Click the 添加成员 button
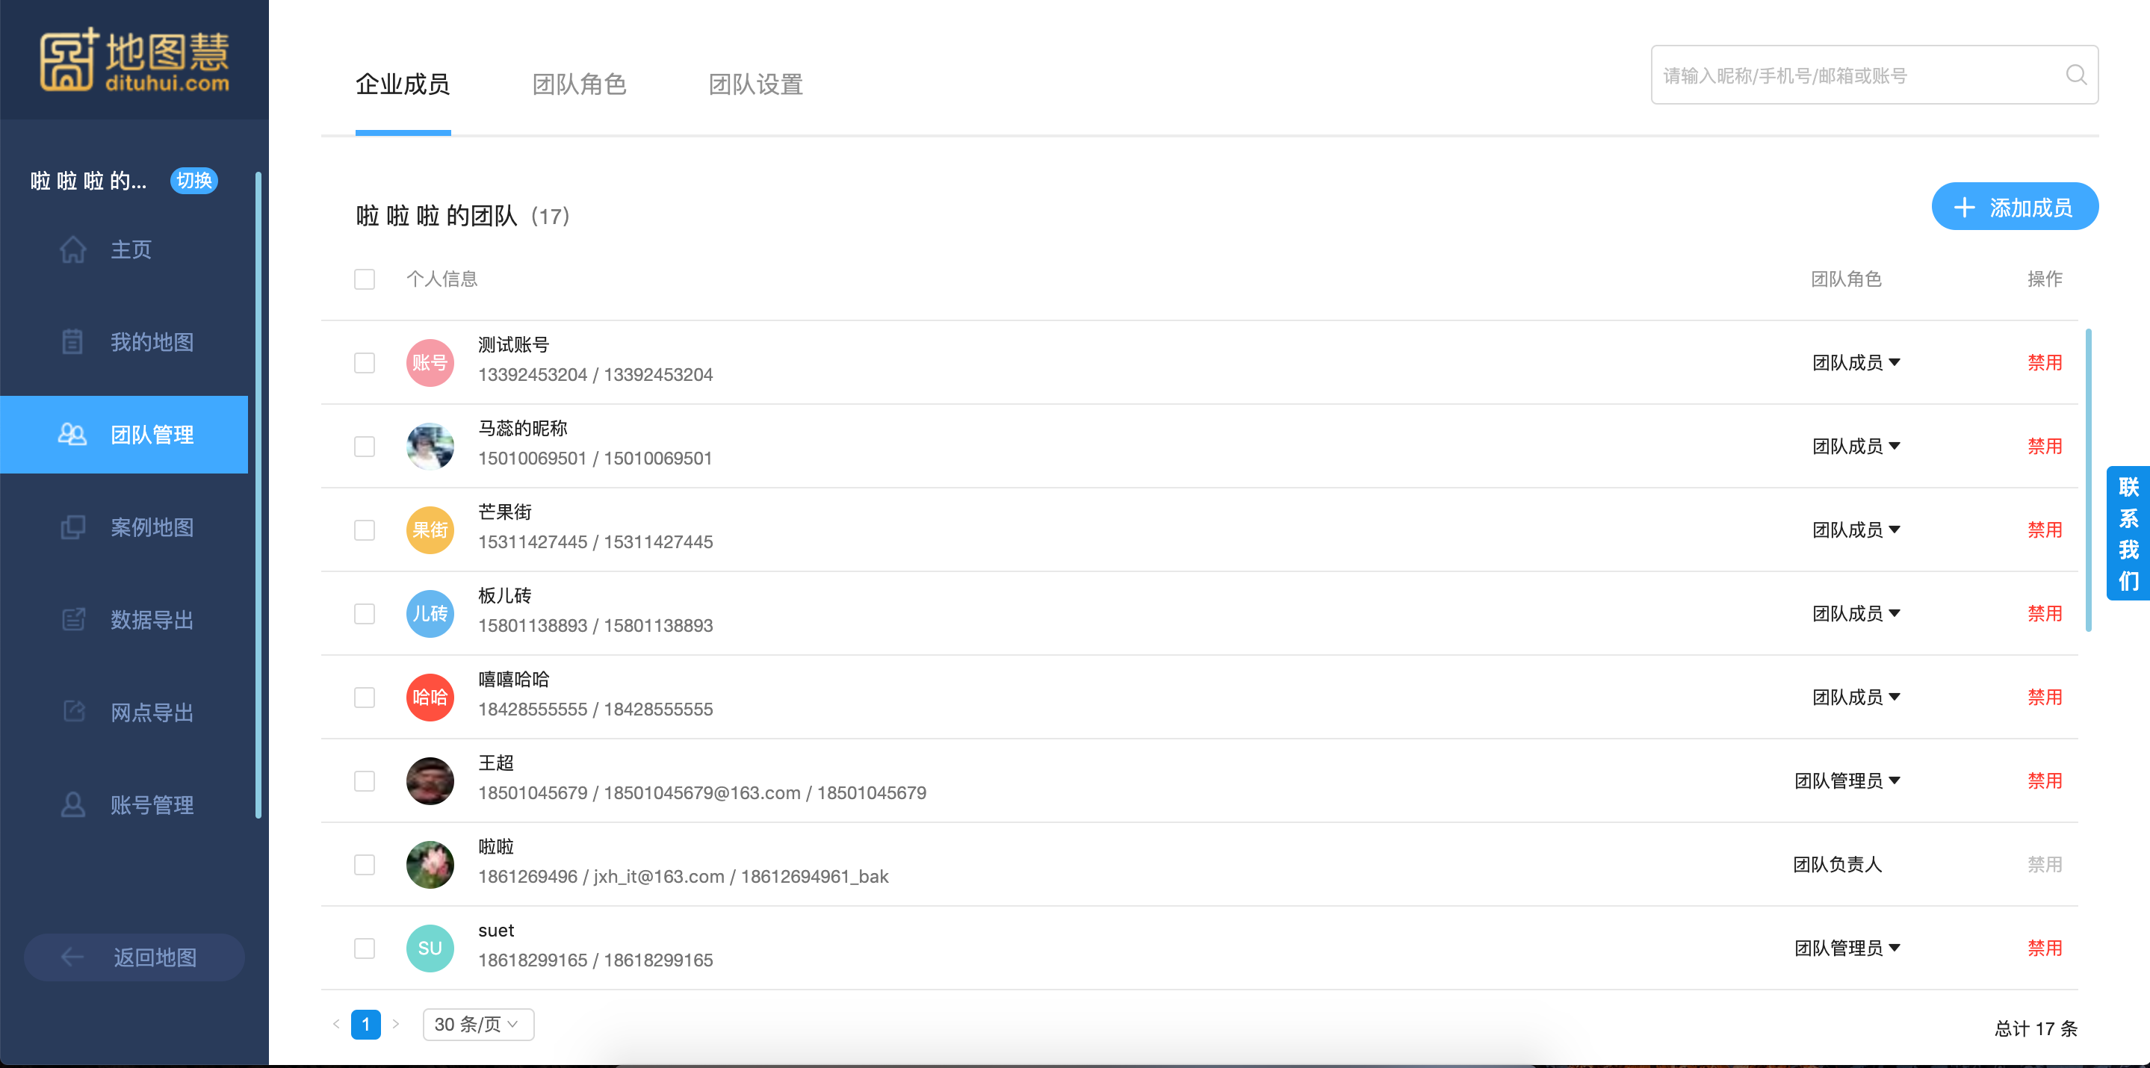The image size is (2150, 1068). coord(2015,207)
